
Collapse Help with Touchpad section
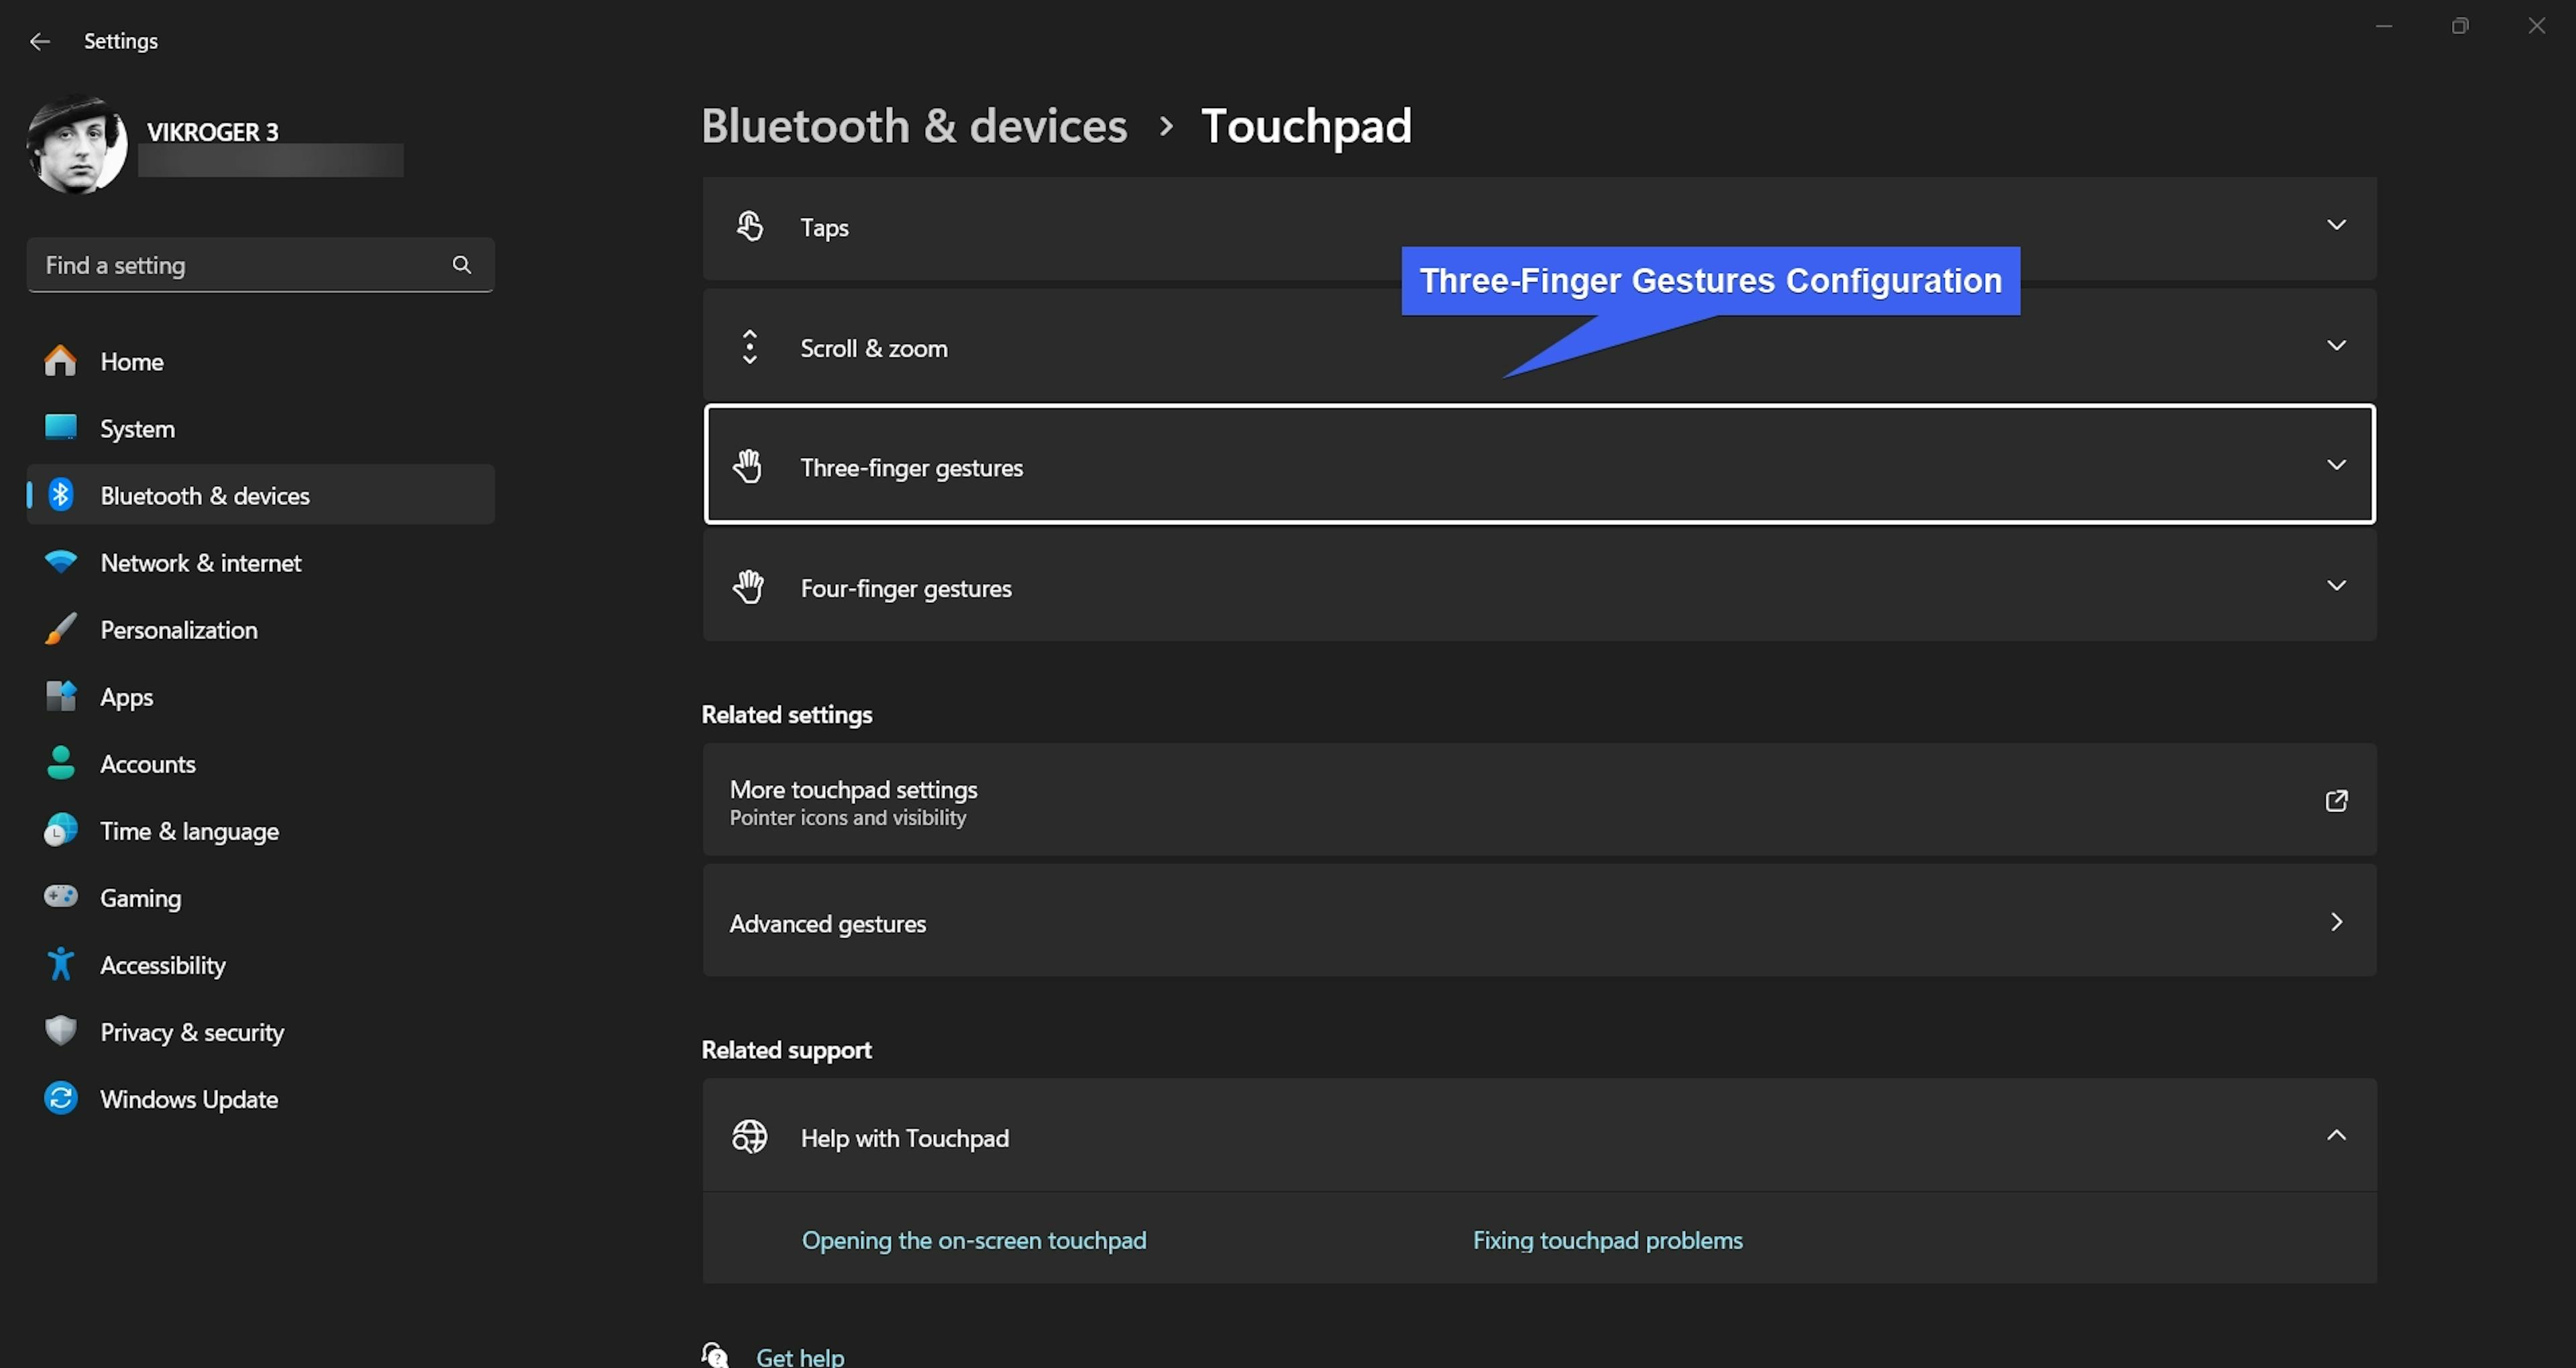(x=2335, y=1136)
